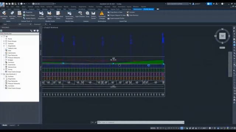Open Properties in General Tools
Screen dimensions: 236x132
(x=28, y=12)
